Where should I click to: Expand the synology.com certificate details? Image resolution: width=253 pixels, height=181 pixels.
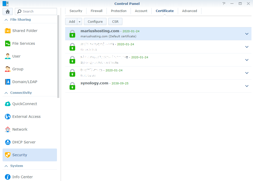coord(247,86)
